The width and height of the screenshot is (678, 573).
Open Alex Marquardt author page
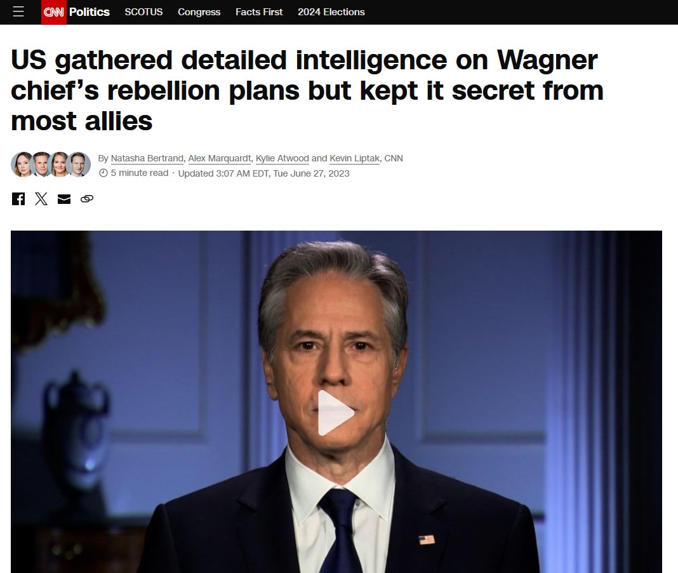pyautogui.click(x=219, y=158)
